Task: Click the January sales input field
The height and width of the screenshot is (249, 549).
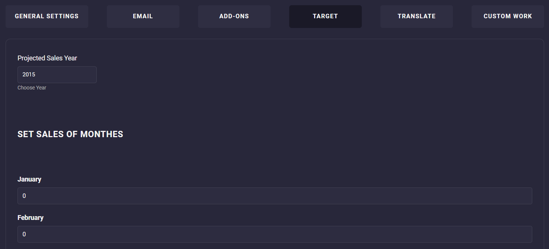Action: 275,196
